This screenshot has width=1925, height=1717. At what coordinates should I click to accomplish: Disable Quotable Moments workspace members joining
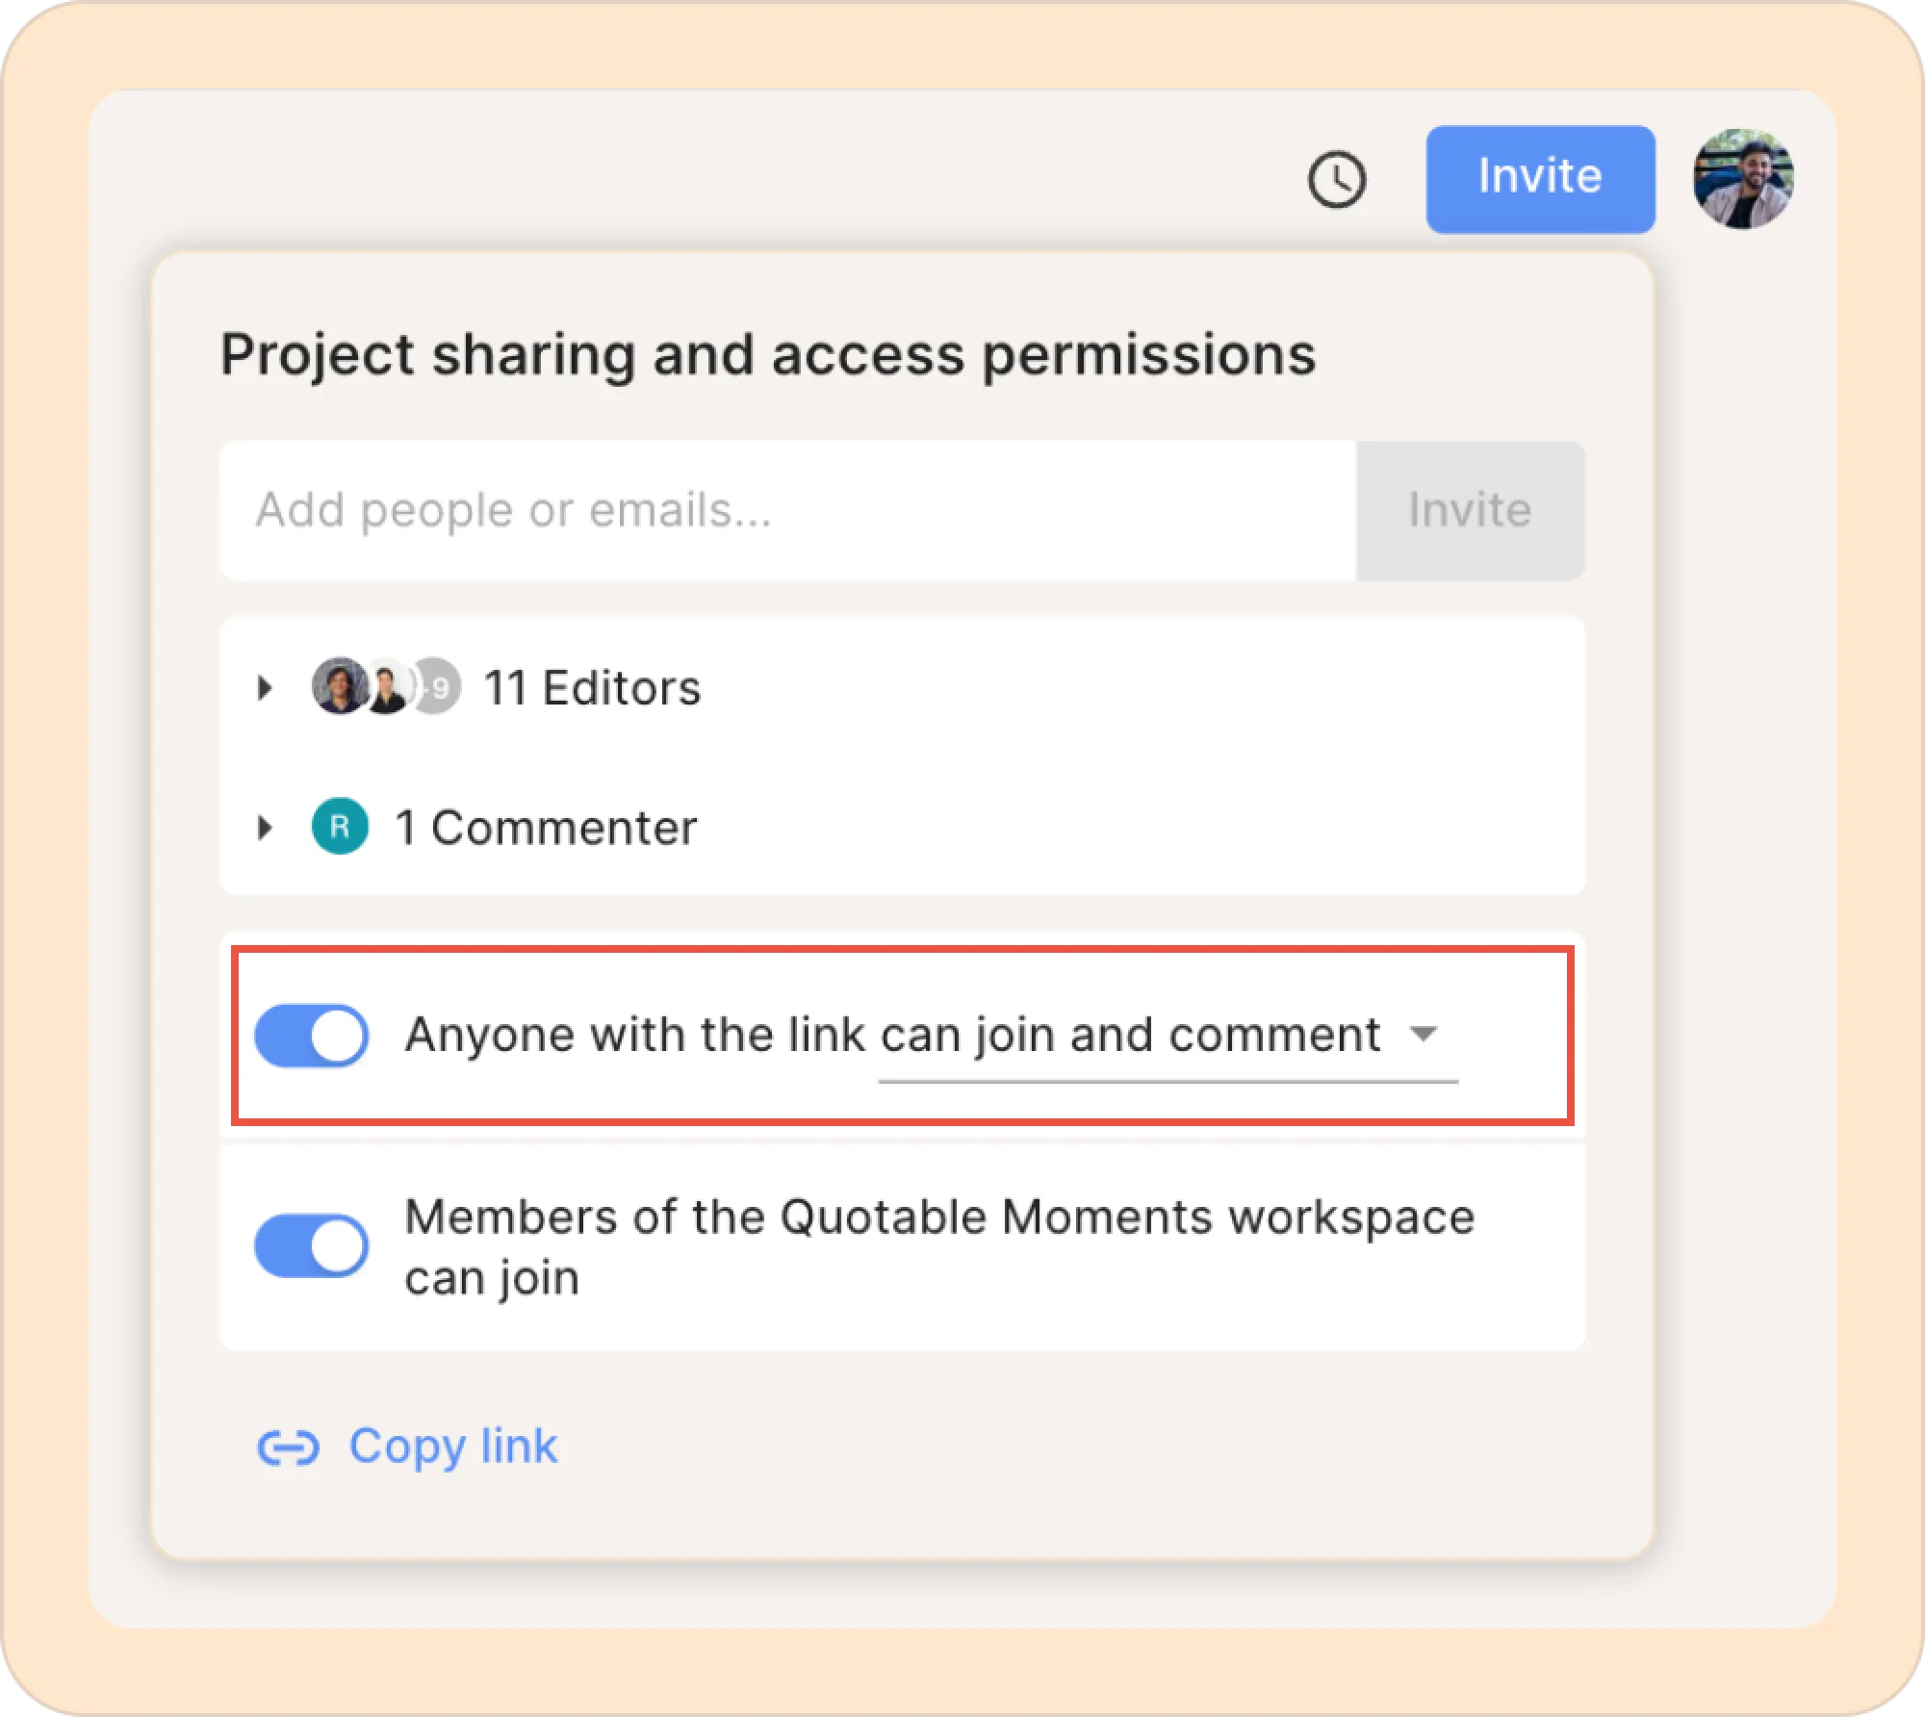point(311,1246)
